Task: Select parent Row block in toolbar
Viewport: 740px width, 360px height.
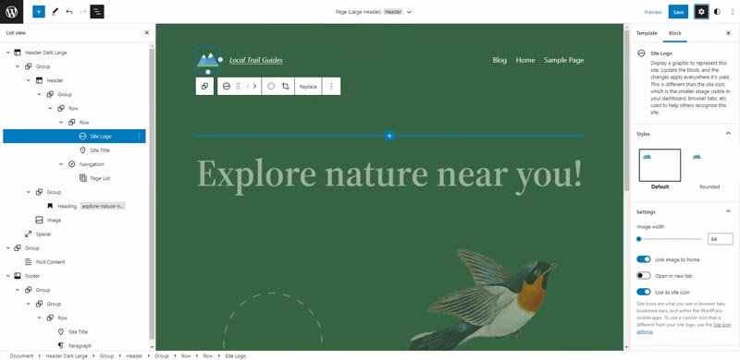Action: point(204,86)
